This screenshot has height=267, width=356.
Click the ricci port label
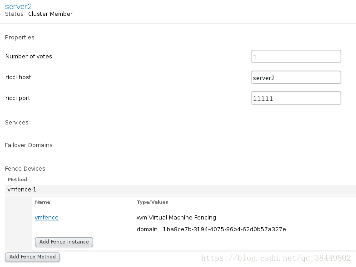click(x=18, y=98)
